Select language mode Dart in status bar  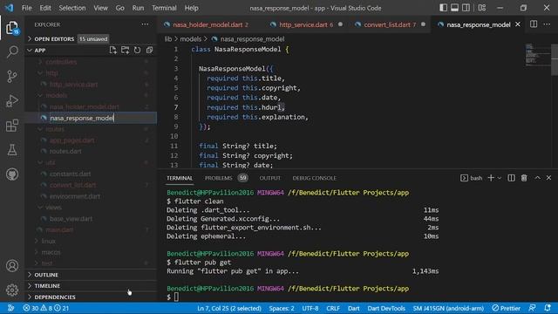pyautogui.click(x=353, y=308)
